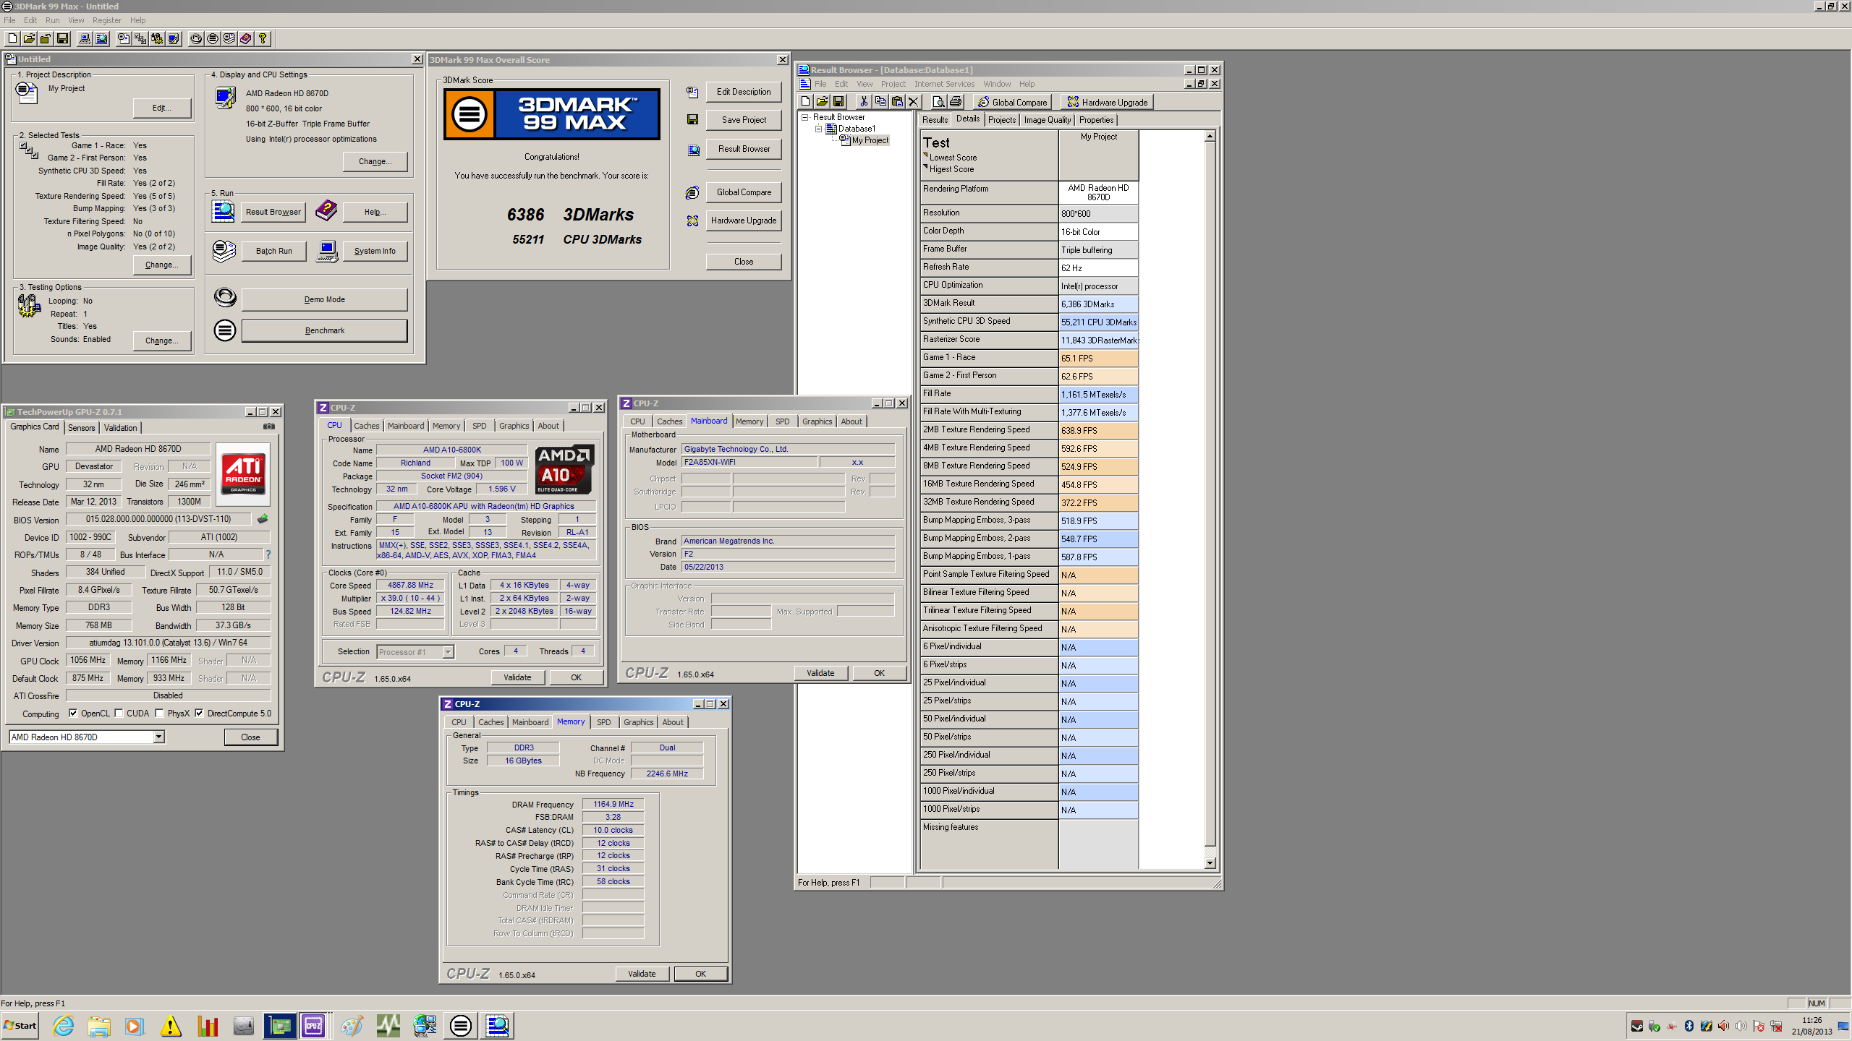Click the Bus Interface question mark in GPU-Z
The width and height of the screenshot is (1852, 1041).
[268, 554]
